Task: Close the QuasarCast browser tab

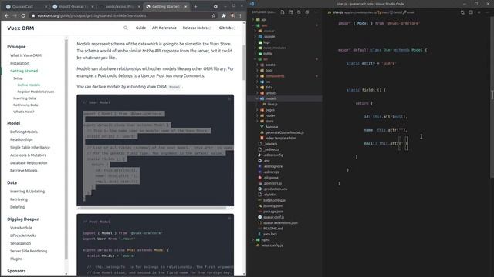Action: 46,6
